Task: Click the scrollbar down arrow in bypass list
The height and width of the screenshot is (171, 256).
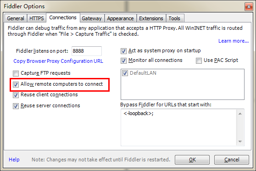Action: pyautogui.click(x=240, y=142)
